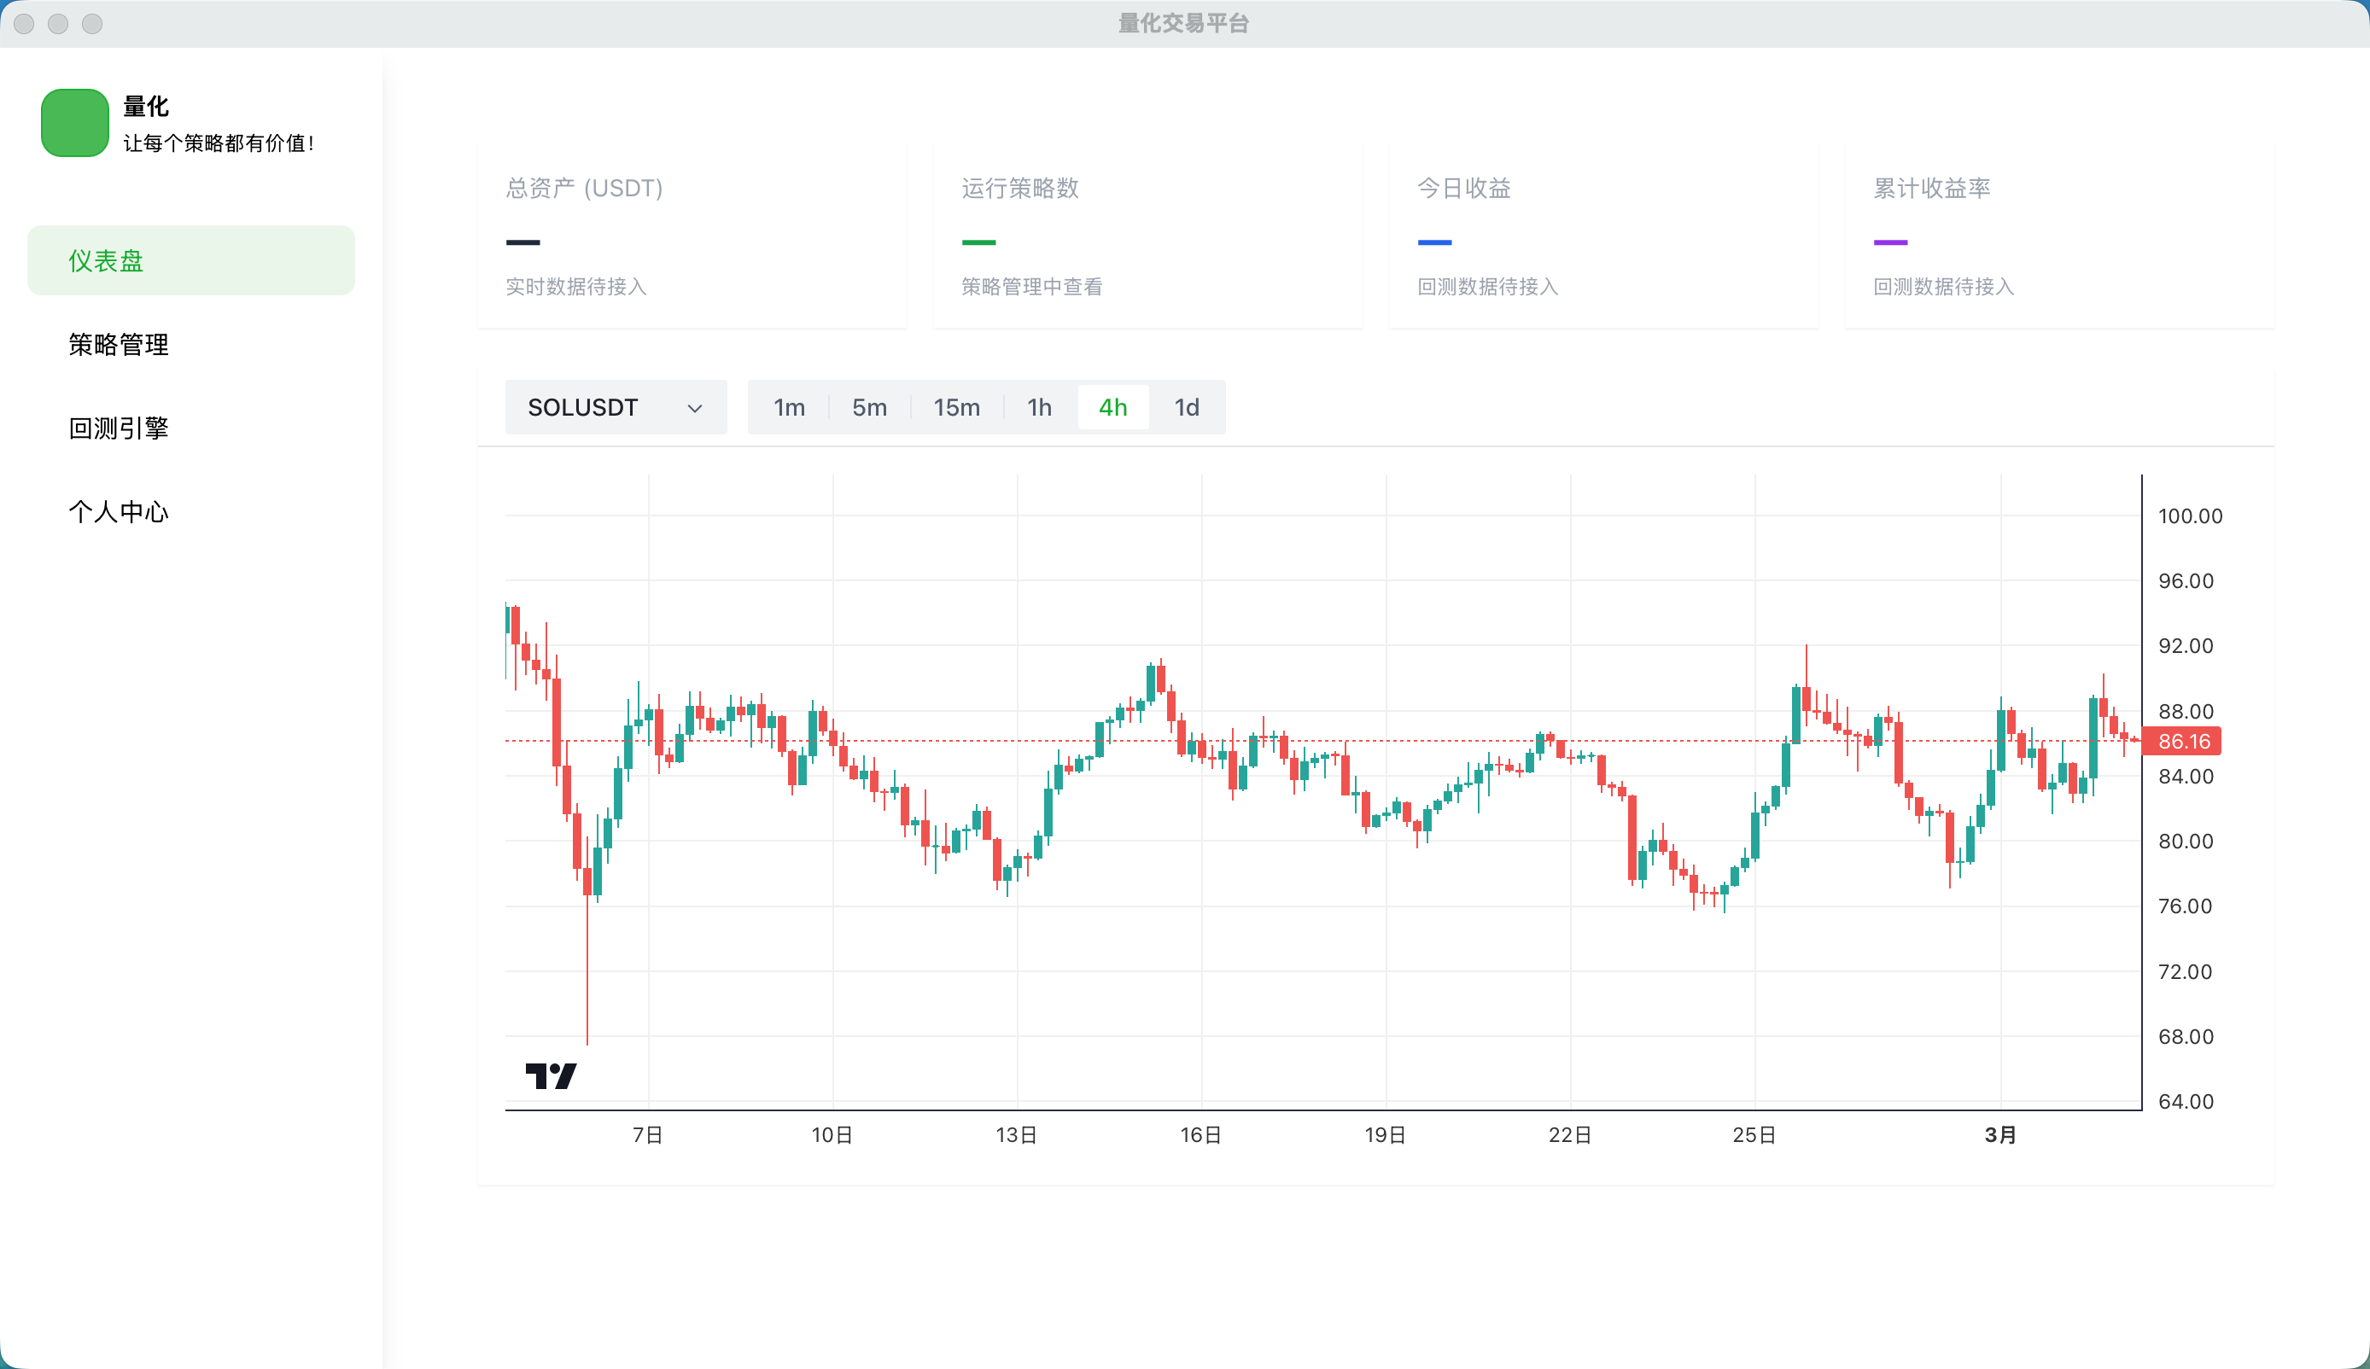
Task: Click the 3月 time axis label
Action: coord(2000,1135)
